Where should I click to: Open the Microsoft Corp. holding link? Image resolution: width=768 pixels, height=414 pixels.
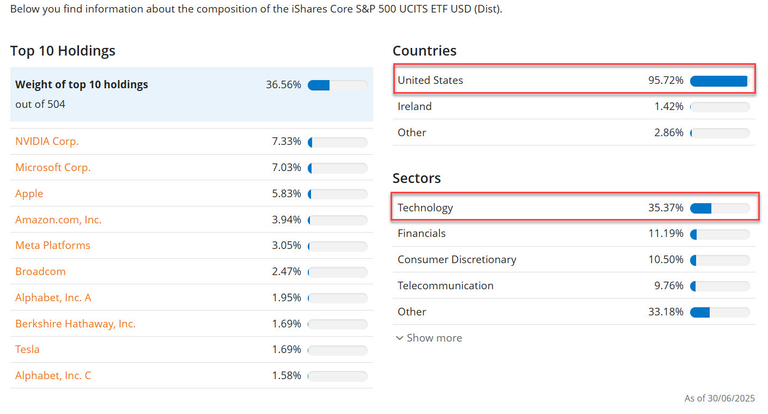coord(53,167)
